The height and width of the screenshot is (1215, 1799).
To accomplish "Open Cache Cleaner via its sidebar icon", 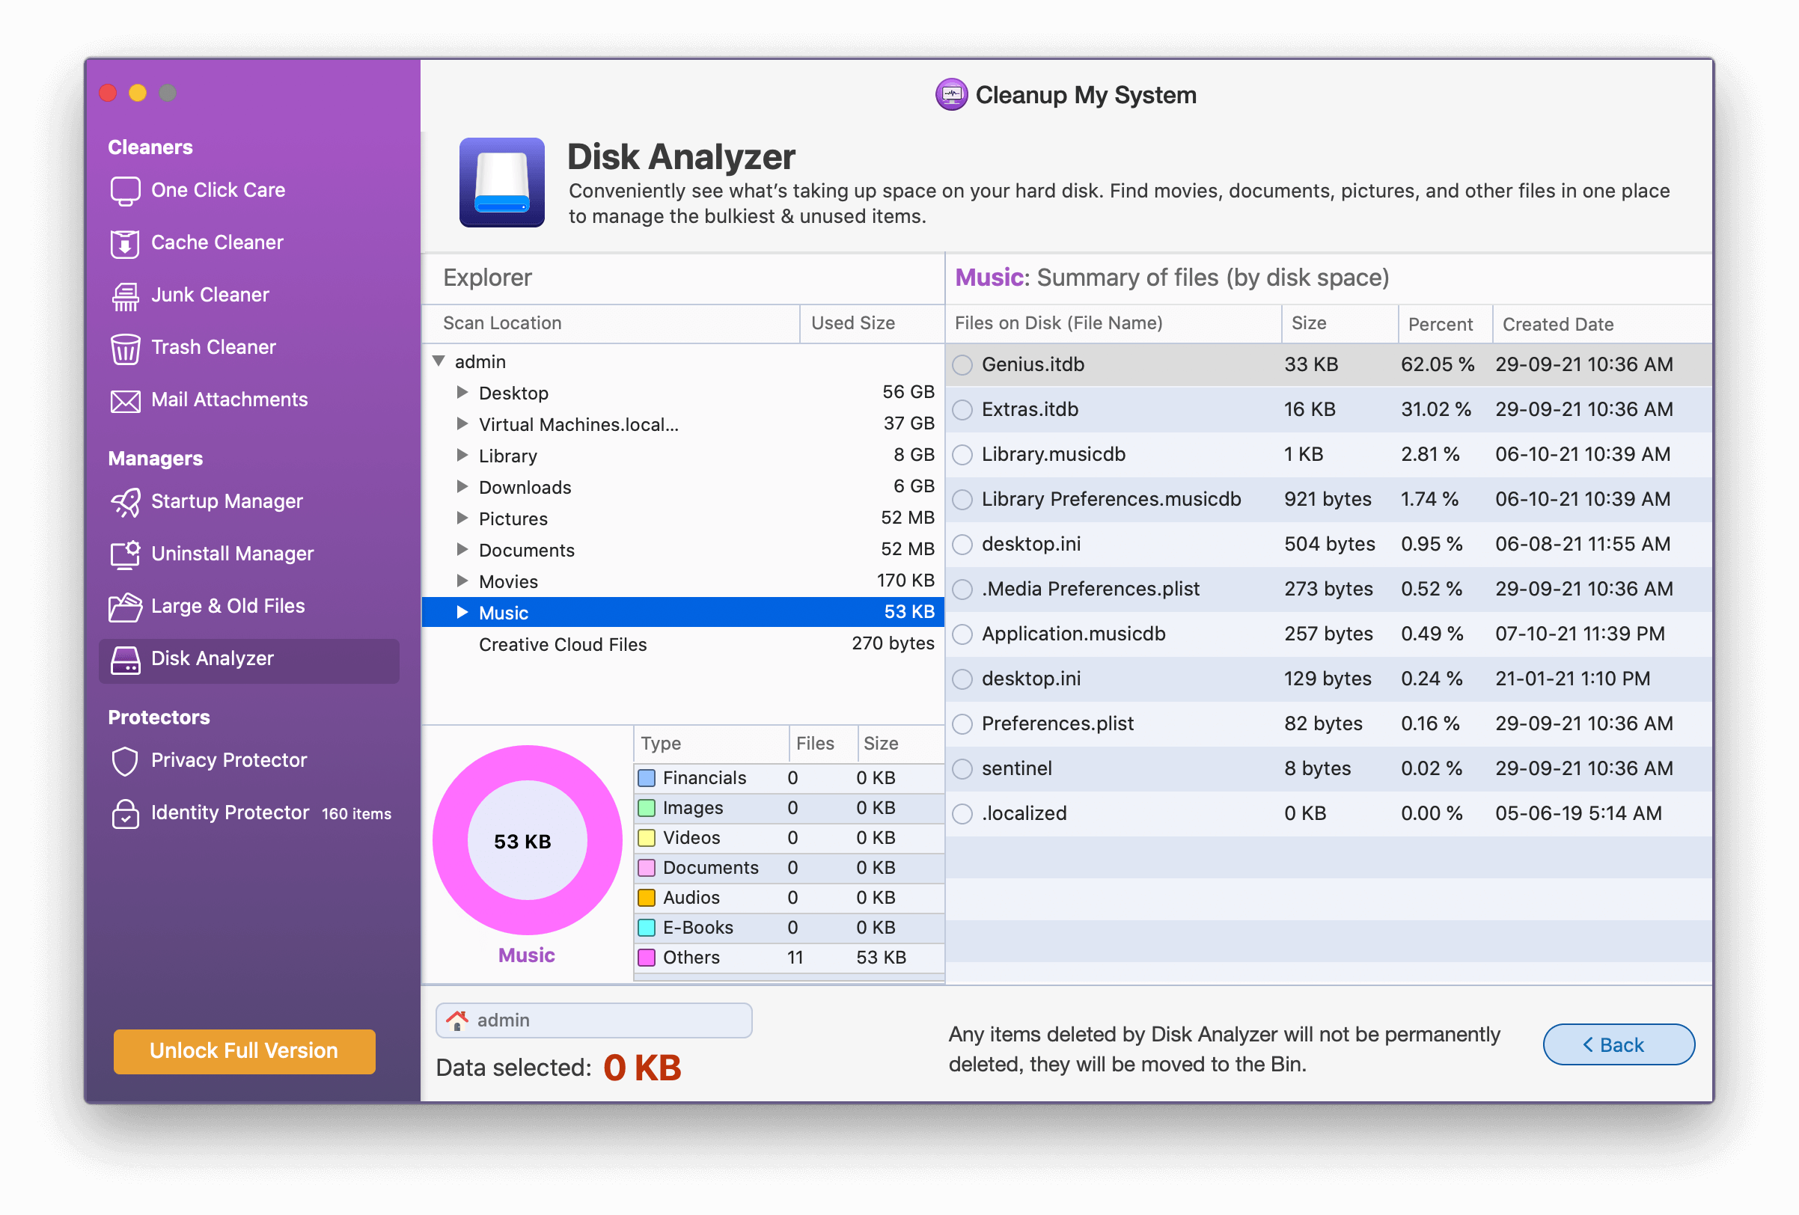I will (125, 244).
